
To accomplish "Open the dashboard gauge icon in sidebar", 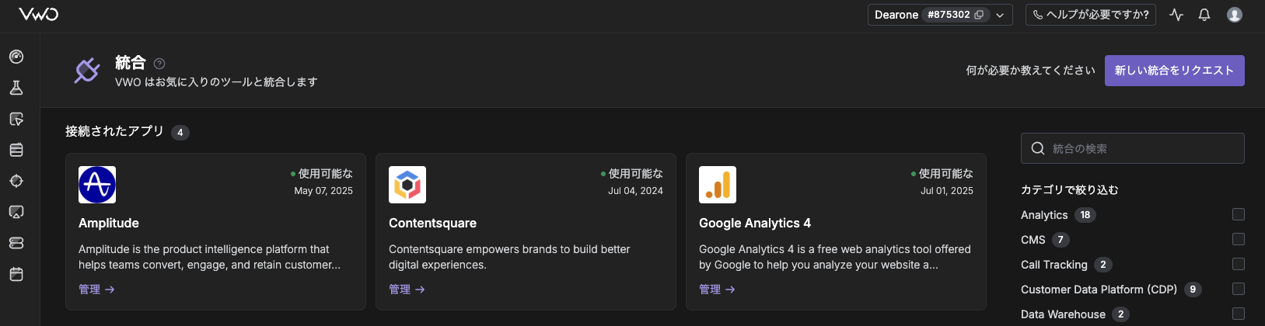I will (16, 57).
